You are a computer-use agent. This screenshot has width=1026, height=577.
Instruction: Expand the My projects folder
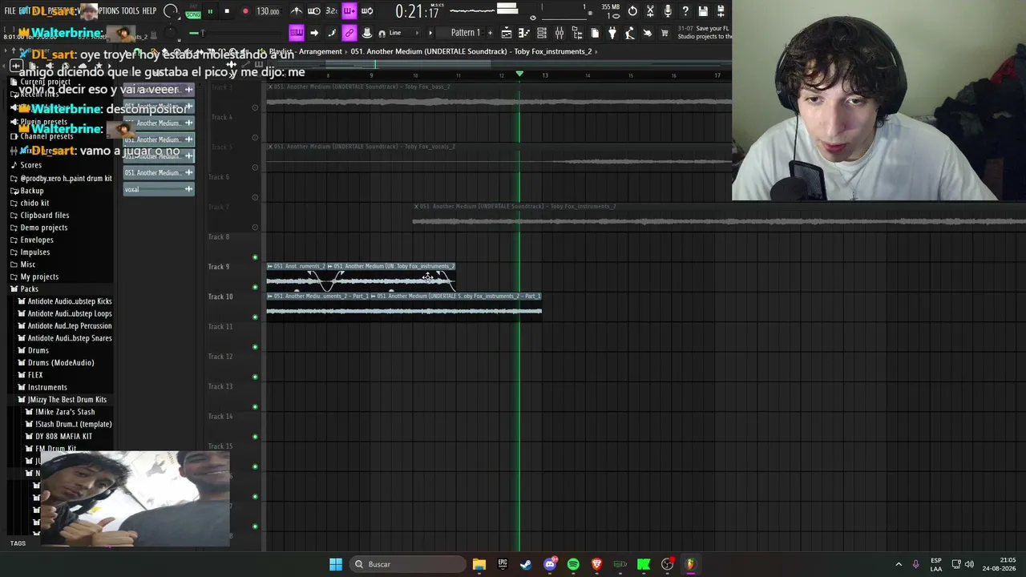coord(39,276)
